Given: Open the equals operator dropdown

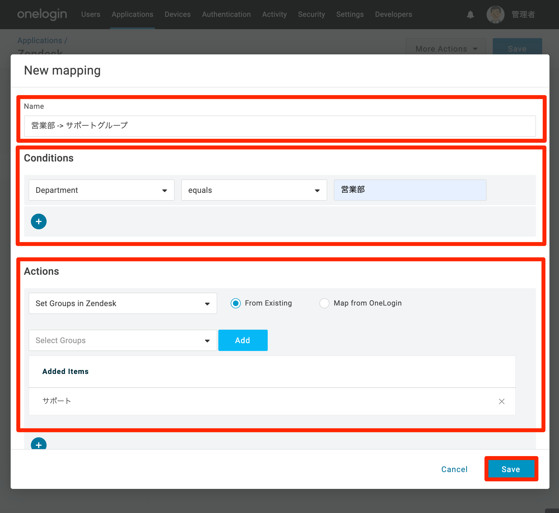Looking at the screenshot, I should click(x=254, y=190).
